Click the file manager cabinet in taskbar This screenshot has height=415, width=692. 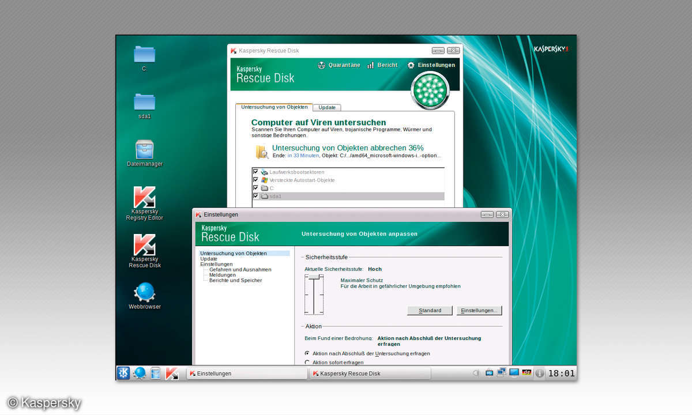click(x=155, y=373)
